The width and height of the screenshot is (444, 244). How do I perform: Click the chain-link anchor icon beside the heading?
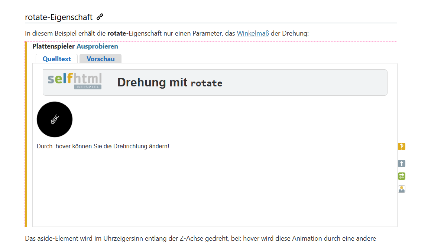tap(100, 17)
